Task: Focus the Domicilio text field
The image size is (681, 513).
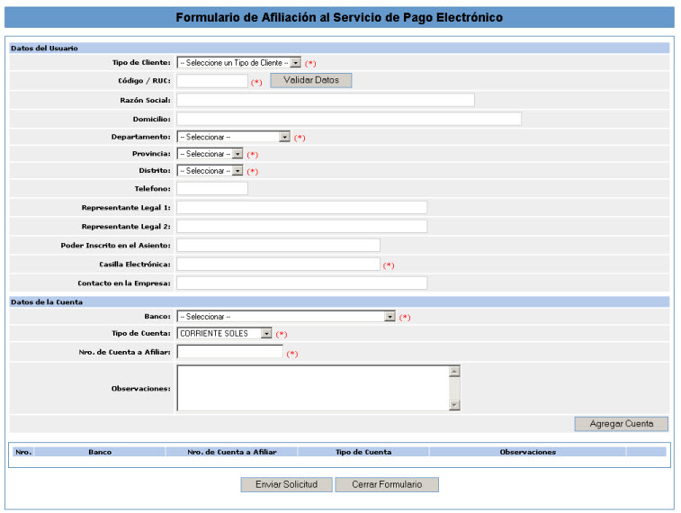Action: click(349, 119)
